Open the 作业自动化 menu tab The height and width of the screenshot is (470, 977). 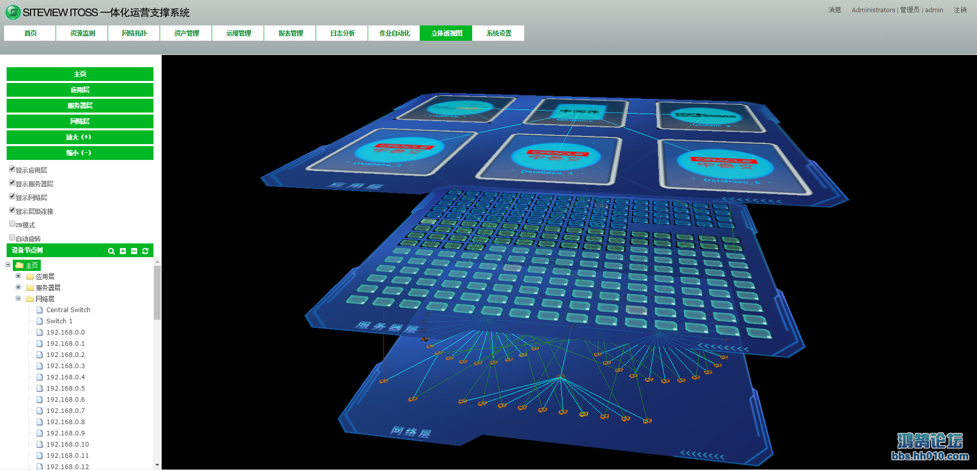tap(394, 33)
